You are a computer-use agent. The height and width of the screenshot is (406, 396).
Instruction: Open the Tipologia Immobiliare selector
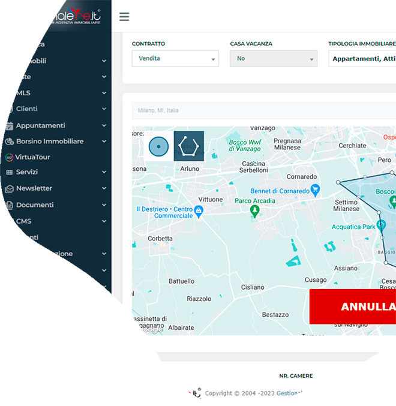362,59
